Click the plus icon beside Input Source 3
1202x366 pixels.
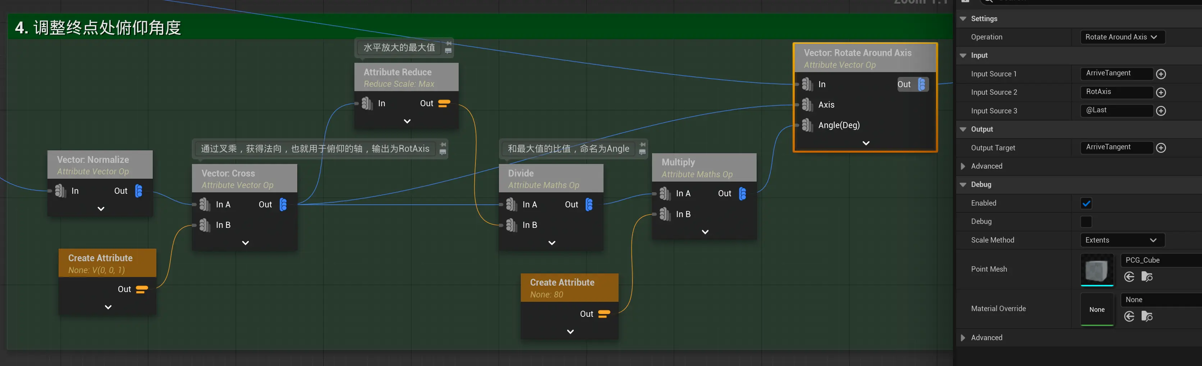tap(1161, 111)
